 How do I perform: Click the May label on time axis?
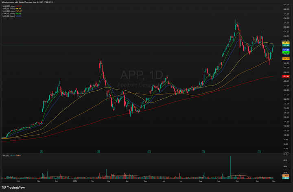(145, 181)
